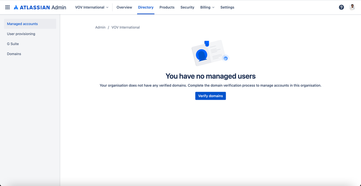The image size is (361, 186).
Task: Open User provisioning in the sidebar
Action: [x=30, y=34]
